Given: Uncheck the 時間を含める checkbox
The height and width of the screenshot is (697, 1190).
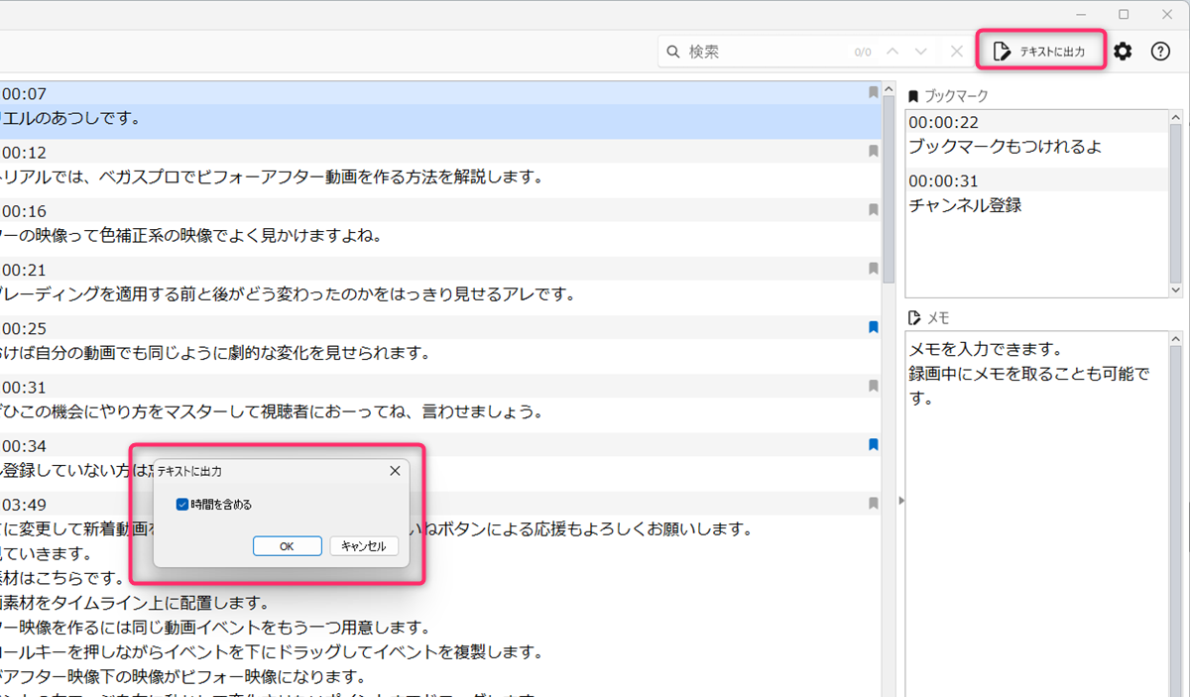Looking at the screenshot, I should (x=182, y=505).
